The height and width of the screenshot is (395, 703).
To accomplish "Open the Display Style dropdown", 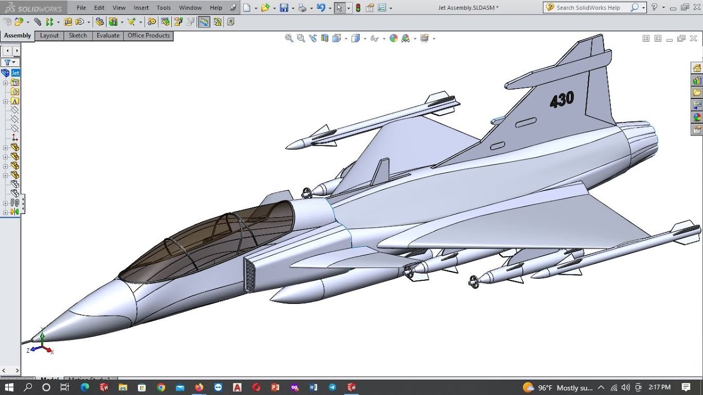I will [x=365, y=38].
